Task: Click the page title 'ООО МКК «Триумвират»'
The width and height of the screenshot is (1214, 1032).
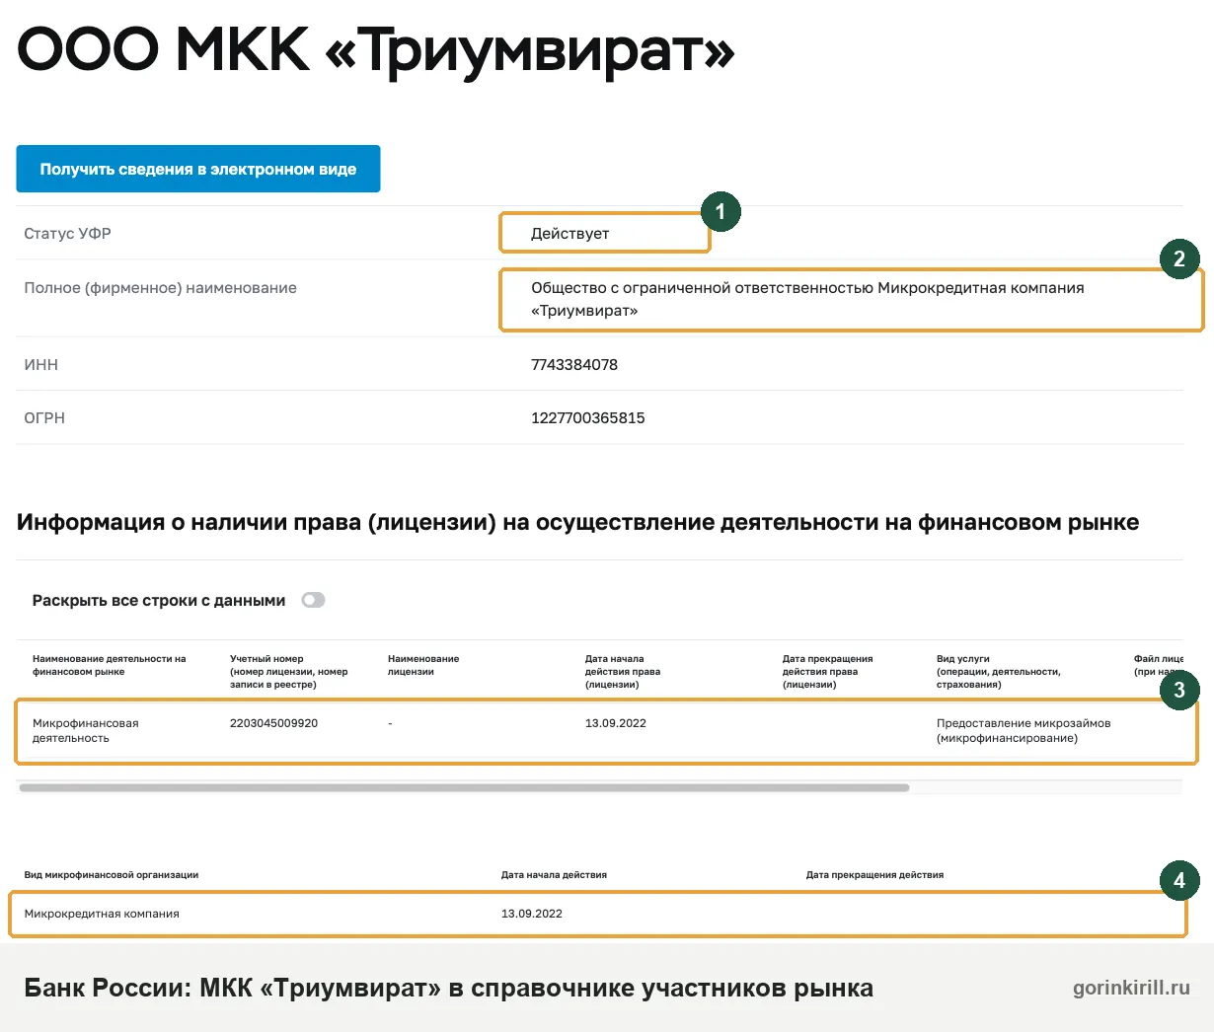Action: click(376, 49)
